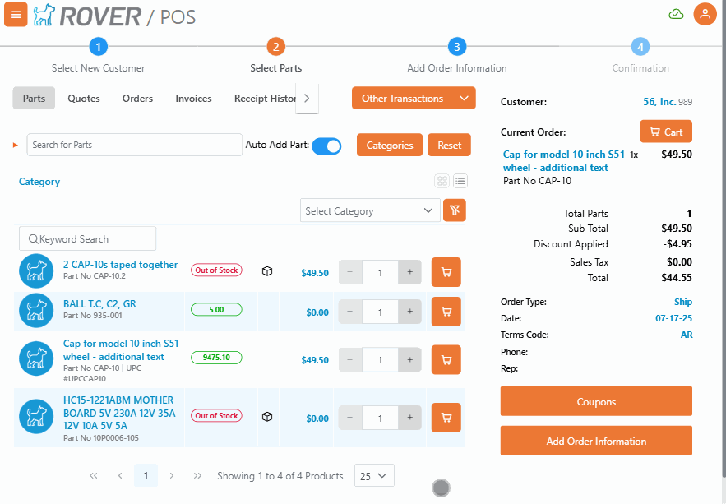The width and height of the screenshot is (726, 504).
Task: Click the user profile avatar icon
Action: tap(705, 14)
